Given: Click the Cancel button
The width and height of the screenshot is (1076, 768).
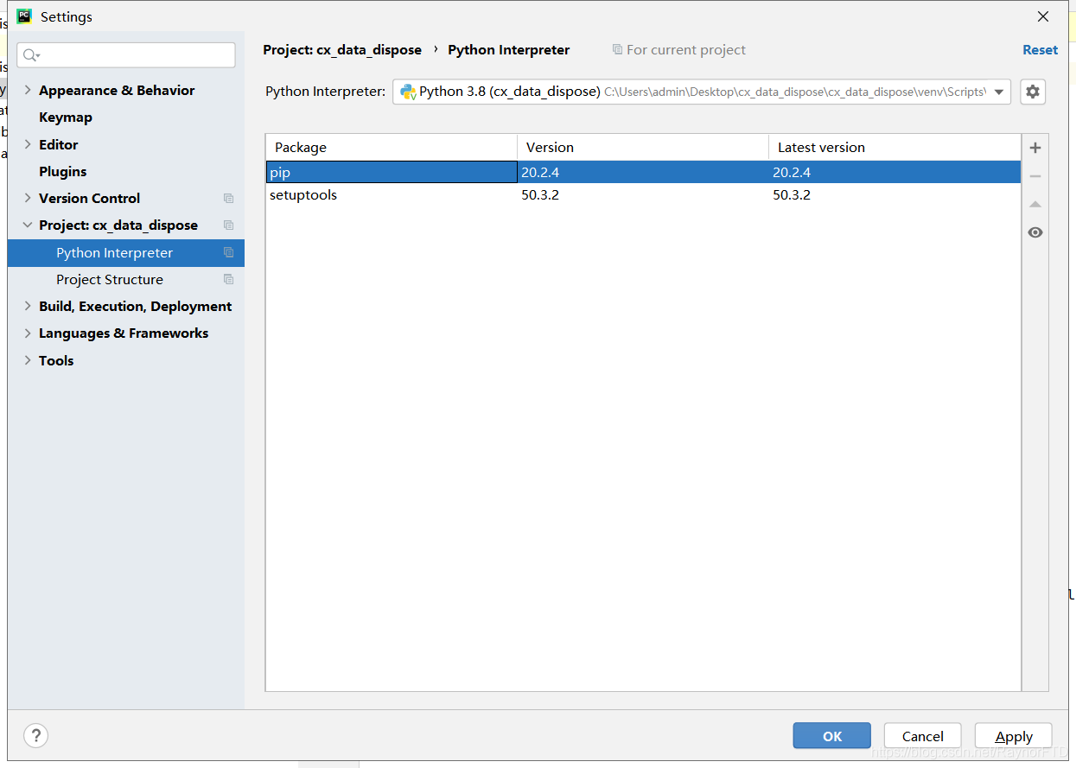Looking at the screenshot, I should tap(922, 736).
